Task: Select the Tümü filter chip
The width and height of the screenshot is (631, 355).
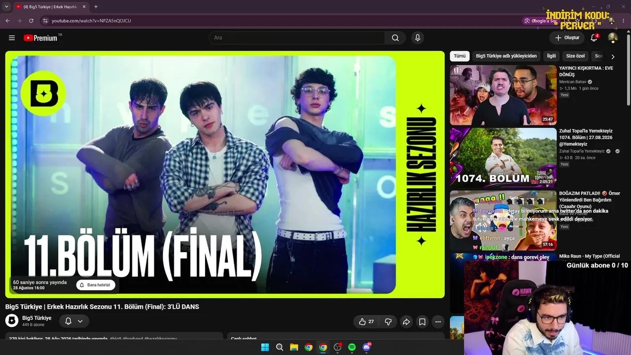Action: tap(459, 56)
